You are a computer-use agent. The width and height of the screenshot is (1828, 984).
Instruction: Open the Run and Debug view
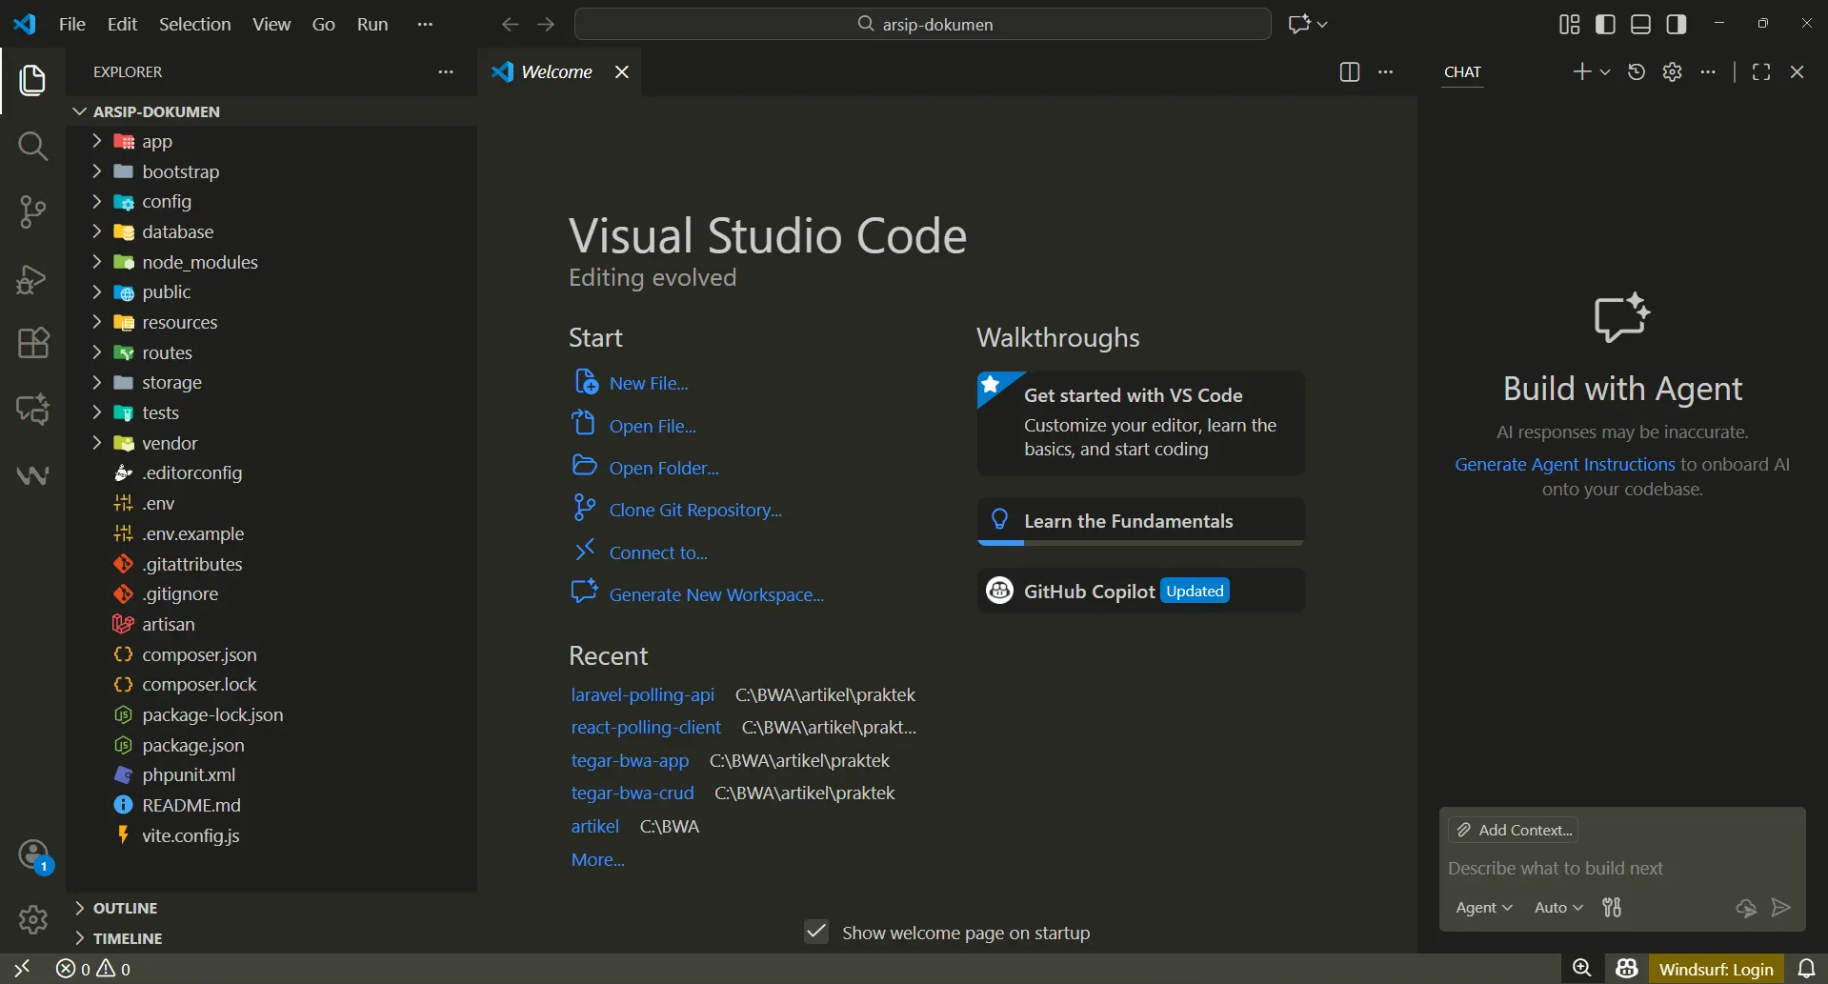coord(32,278)
